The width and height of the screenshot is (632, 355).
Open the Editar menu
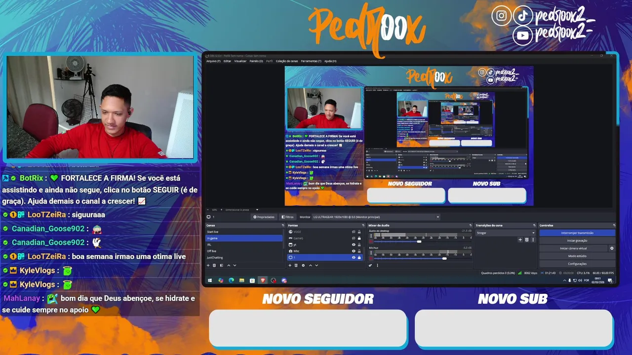point(227,61)
